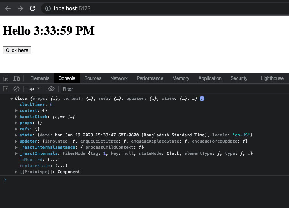Open the Network tab
The image size is (289, 208).
119,78
